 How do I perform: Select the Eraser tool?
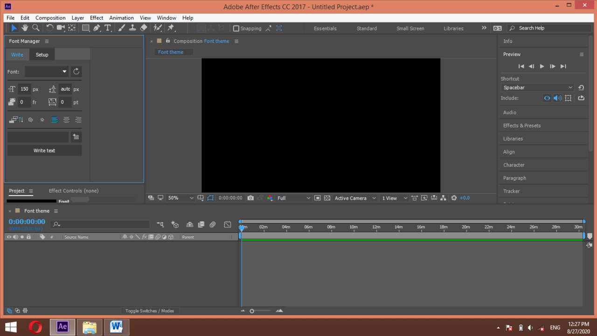click(145, 28)
